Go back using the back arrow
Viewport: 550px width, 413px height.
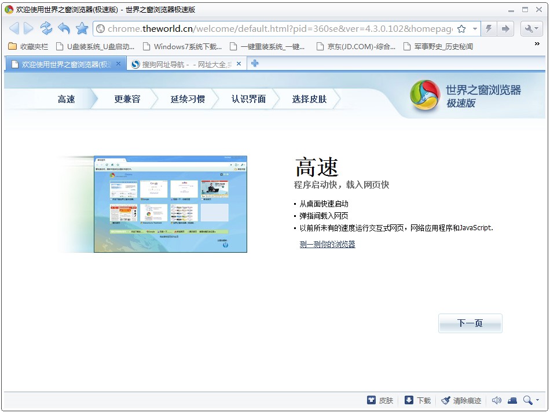(x=14, y=28)
